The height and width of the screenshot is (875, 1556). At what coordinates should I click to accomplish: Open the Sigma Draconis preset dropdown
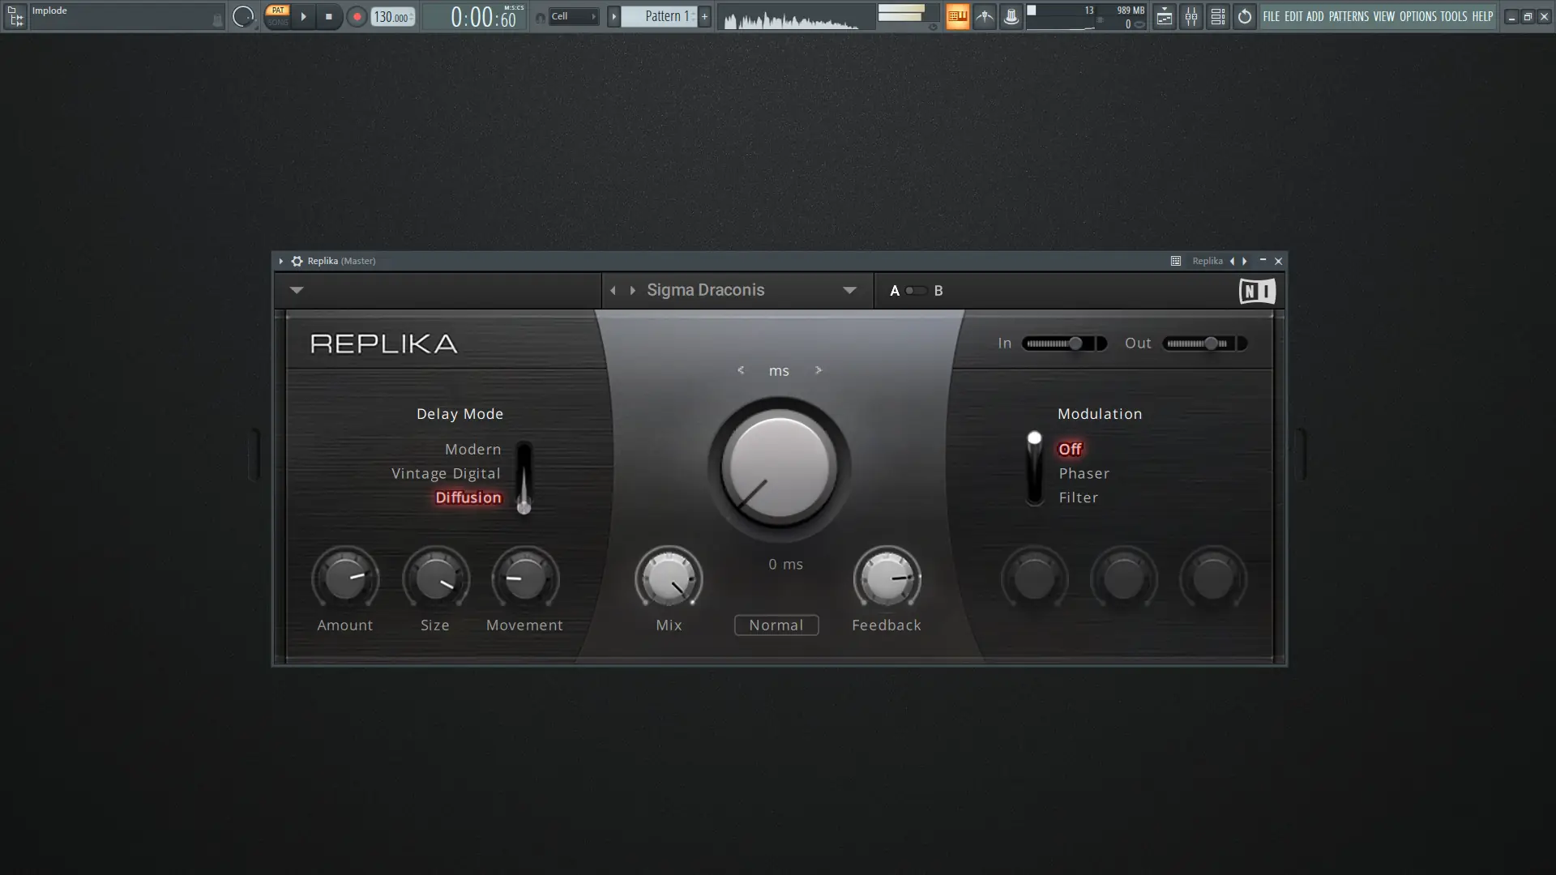[x=849, y=290]
